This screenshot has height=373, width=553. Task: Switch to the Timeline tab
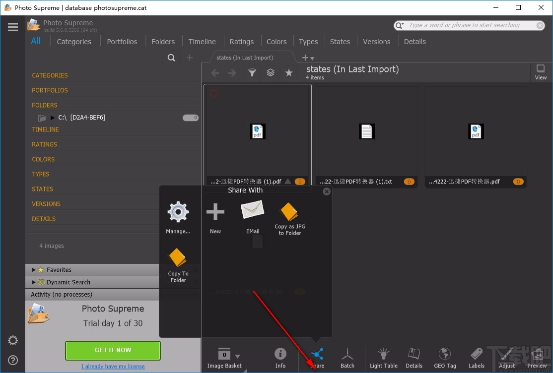point(202,42)
